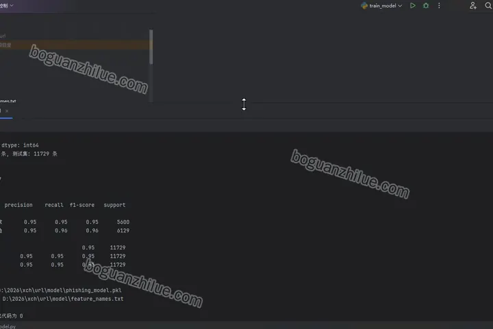
Task: Click the phishing_model.pkl path in console
Action: [61, 291]
